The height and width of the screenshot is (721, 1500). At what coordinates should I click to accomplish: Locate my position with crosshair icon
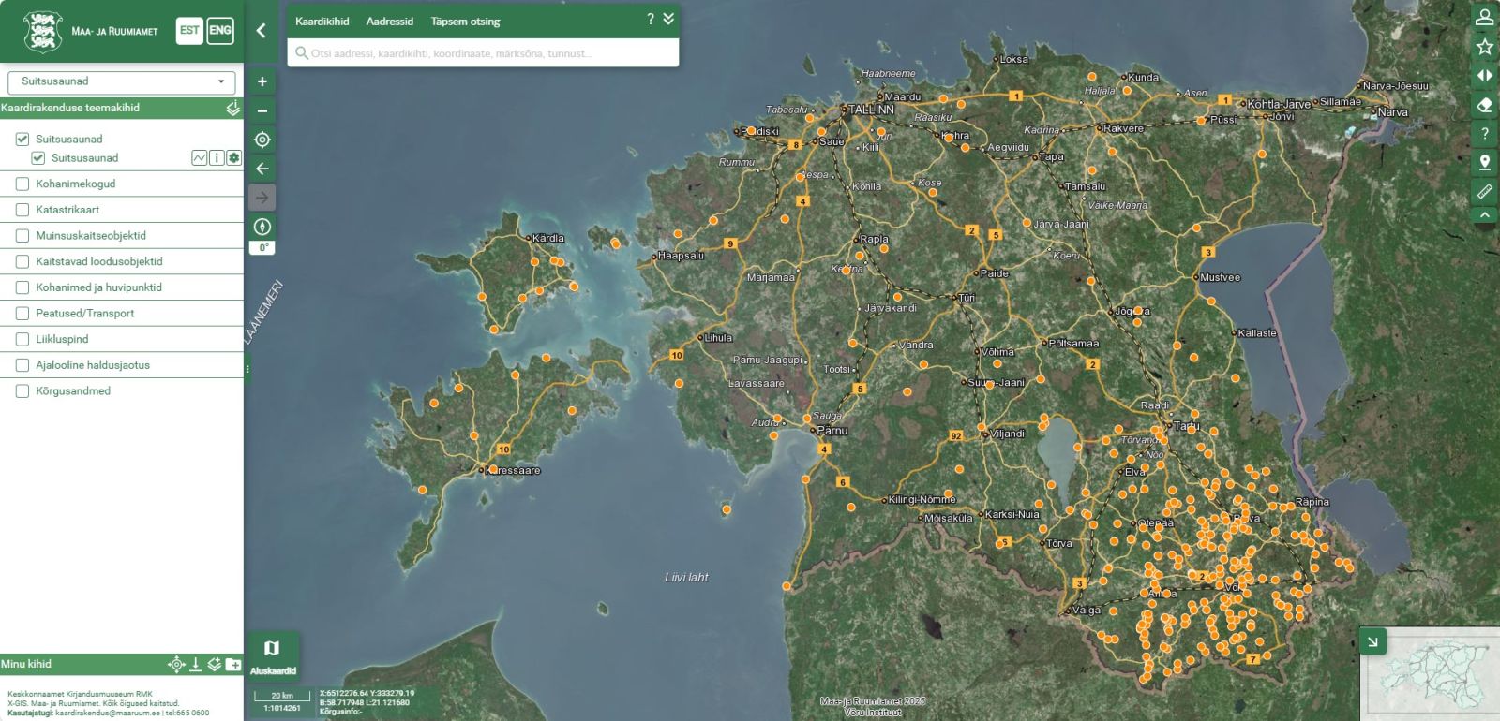tap(262, 140)
